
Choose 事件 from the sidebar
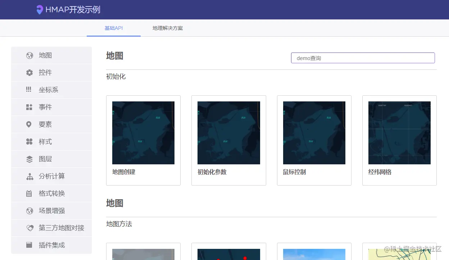[x=51, y=107]
